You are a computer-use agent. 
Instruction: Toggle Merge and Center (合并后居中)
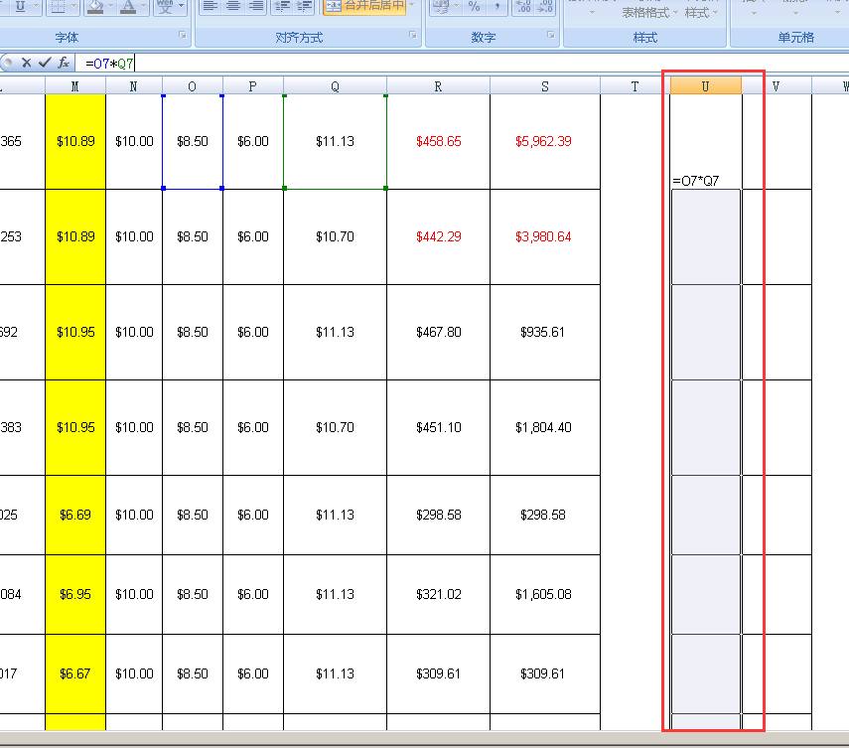click(364, 6)
